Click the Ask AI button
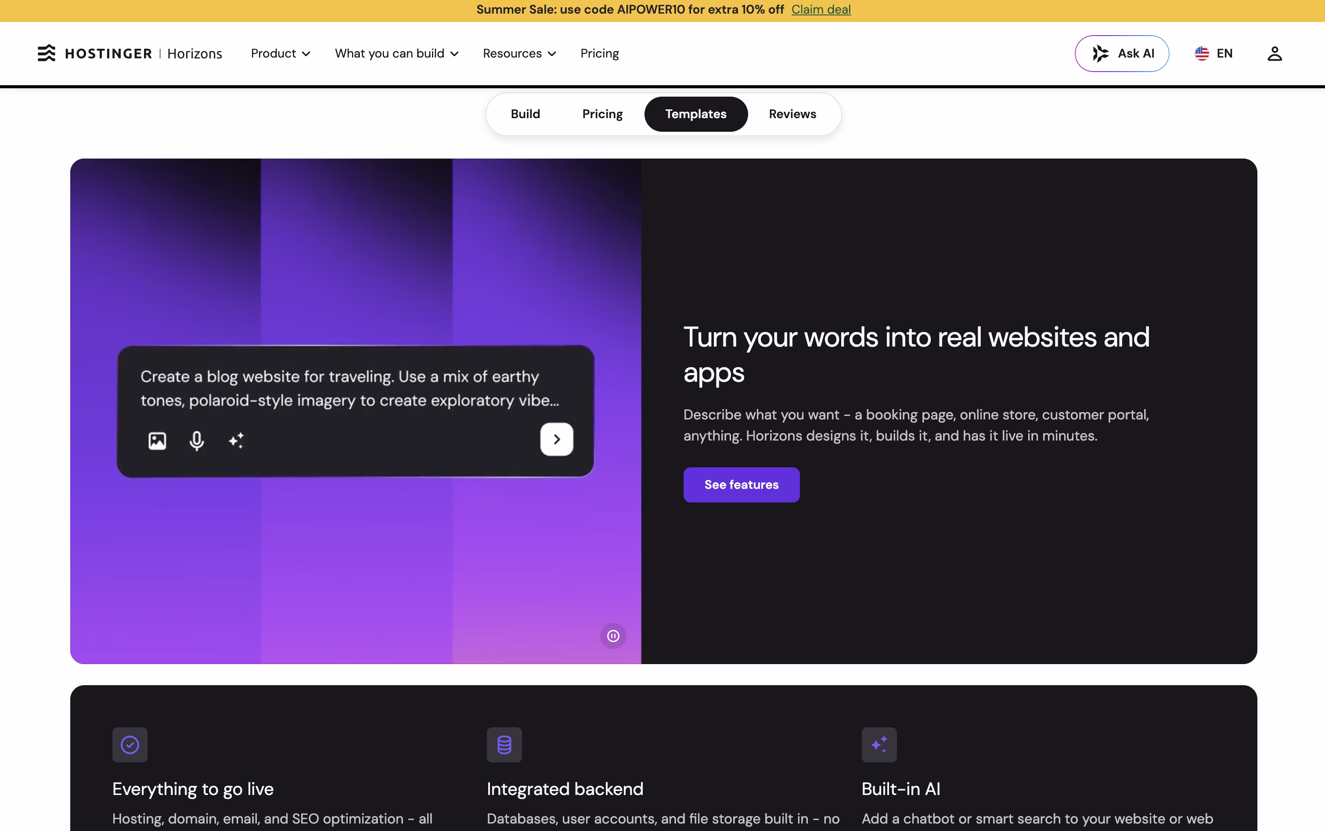This screenshot has height=831, width=1325. [x=1122, y=53]
